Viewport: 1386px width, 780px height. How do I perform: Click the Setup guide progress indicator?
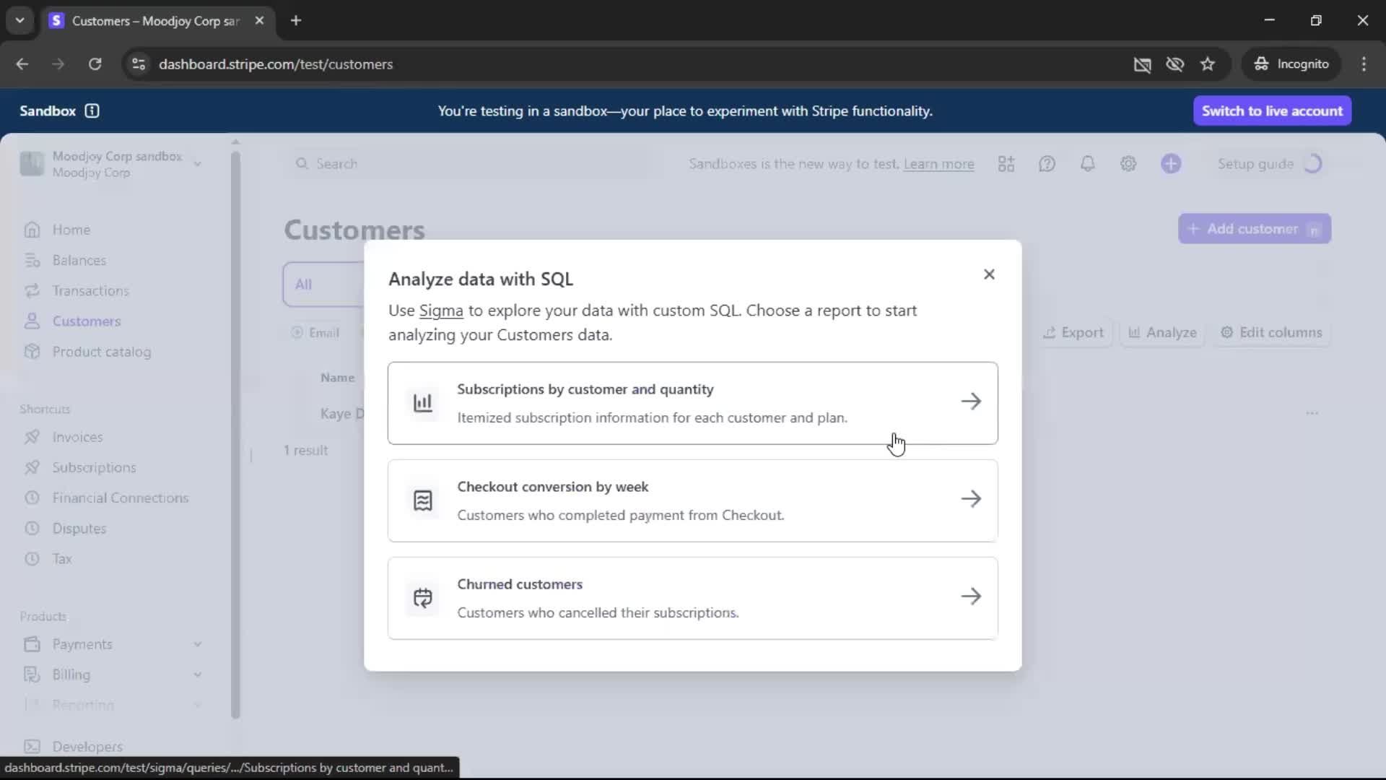click(1312, 164)
